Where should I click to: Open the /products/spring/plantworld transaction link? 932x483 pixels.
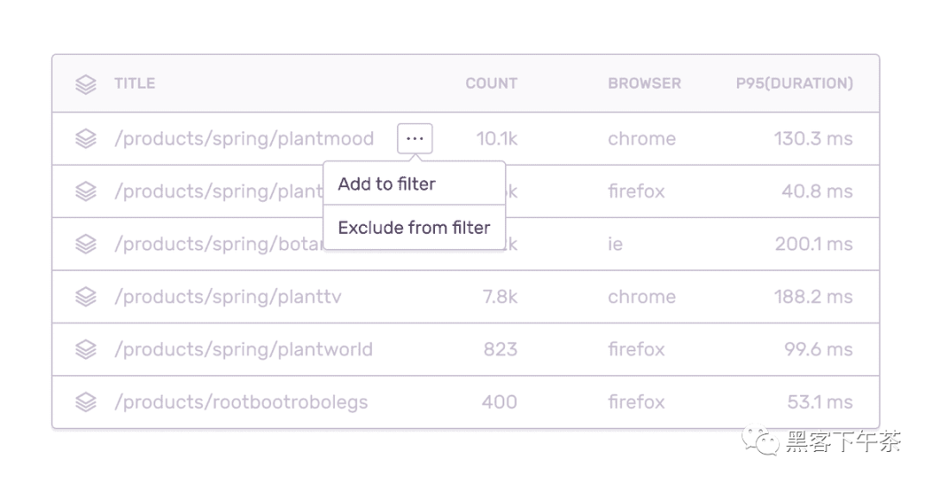[243, 349]
